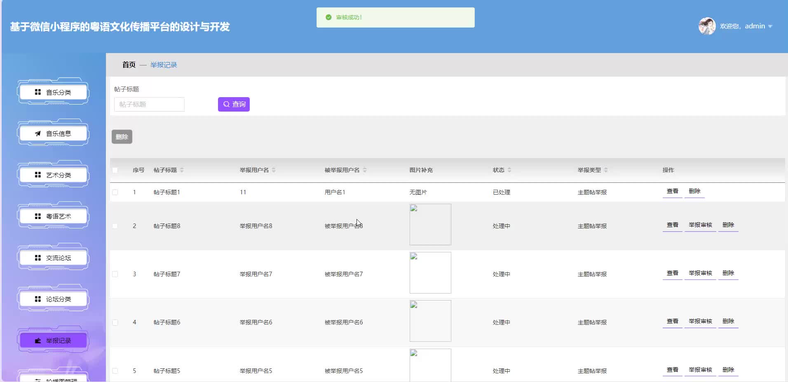The height and width of the screenshot is (382, 788).
Task: Check the checkbox for row 帖子标题6
Action: pyautogui.click(x=115, y=322)
